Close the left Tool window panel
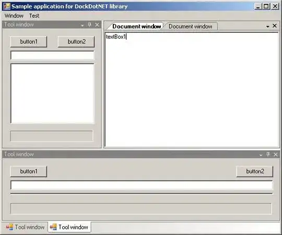Image resolution: width=282 pixels, height=235 pixels. [x=97, y=25]
